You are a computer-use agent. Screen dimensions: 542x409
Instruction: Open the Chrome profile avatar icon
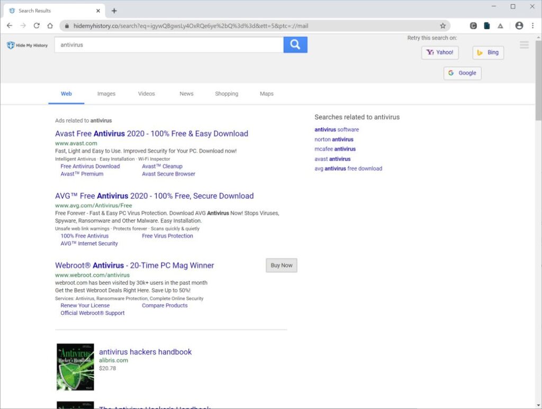tap(519, 25)
